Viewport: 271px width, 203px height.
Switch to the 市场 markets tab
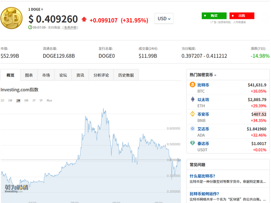[x=46, y=75]
